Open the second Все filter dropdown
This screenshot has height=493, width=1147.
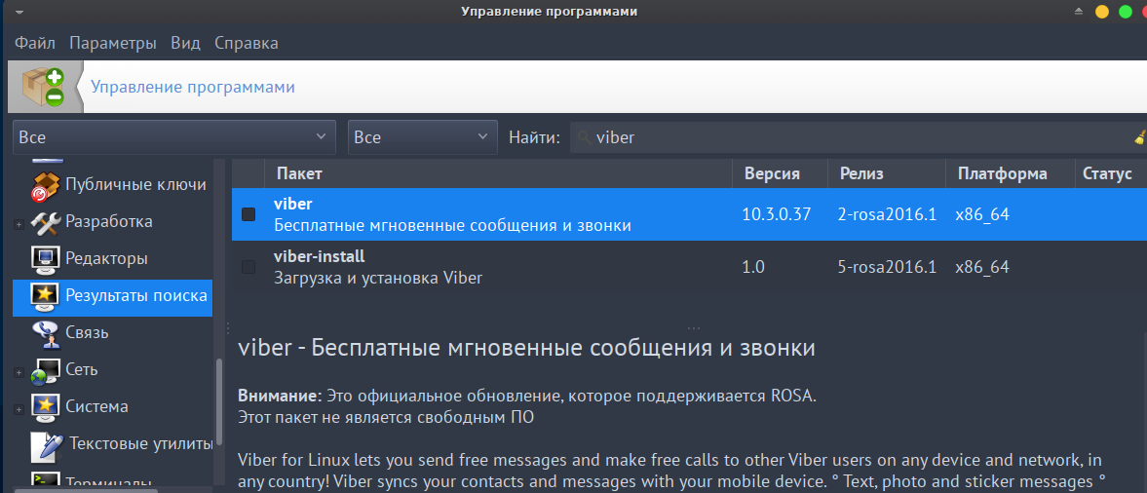tap(422, 137)
